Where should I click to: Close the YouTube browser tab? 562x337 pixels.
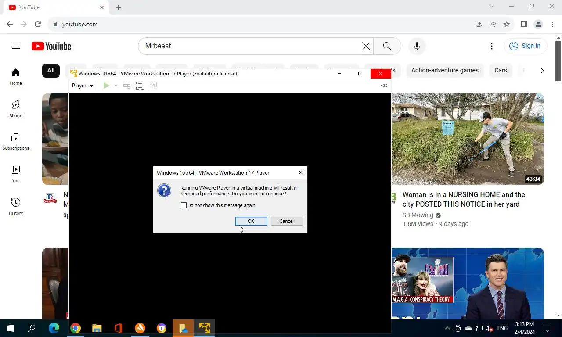pyautogui.click(x=102, y=7)
